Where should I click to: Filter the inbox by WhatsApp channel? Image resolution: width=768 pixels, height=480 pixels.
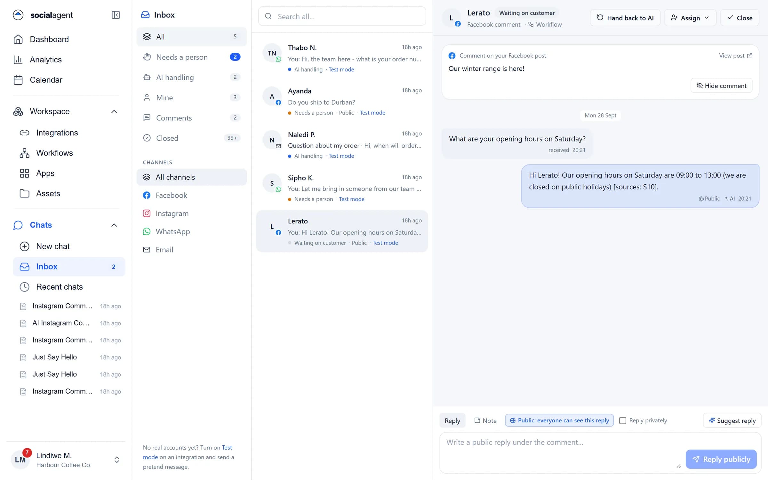[x=192, y=231]
